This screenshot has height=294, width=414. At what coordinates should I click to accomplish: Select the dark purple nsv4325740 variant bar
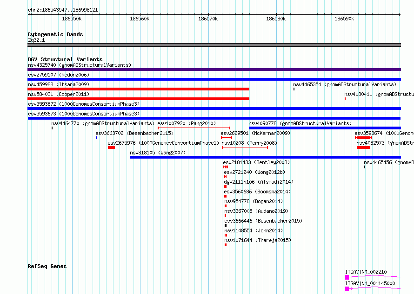pos(214,70)
